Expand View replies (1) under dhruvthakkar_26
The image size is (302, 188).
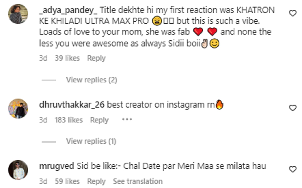coord(91,142)
